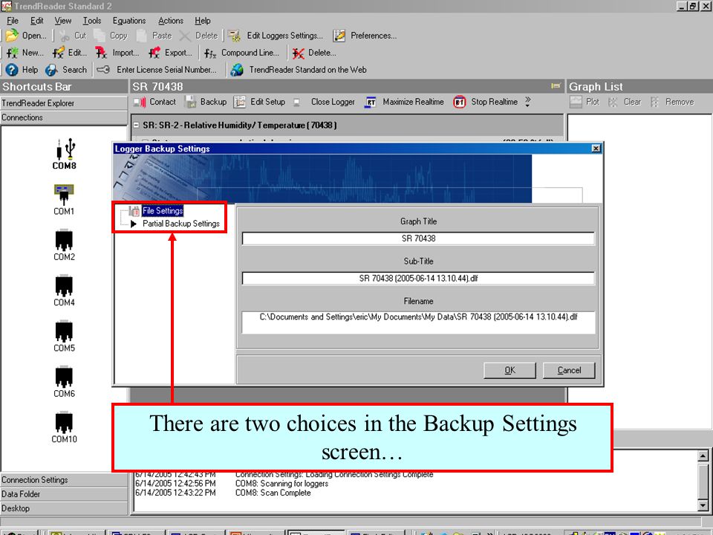Open the Tools menu
713x535 pixels.
point(92,21)
